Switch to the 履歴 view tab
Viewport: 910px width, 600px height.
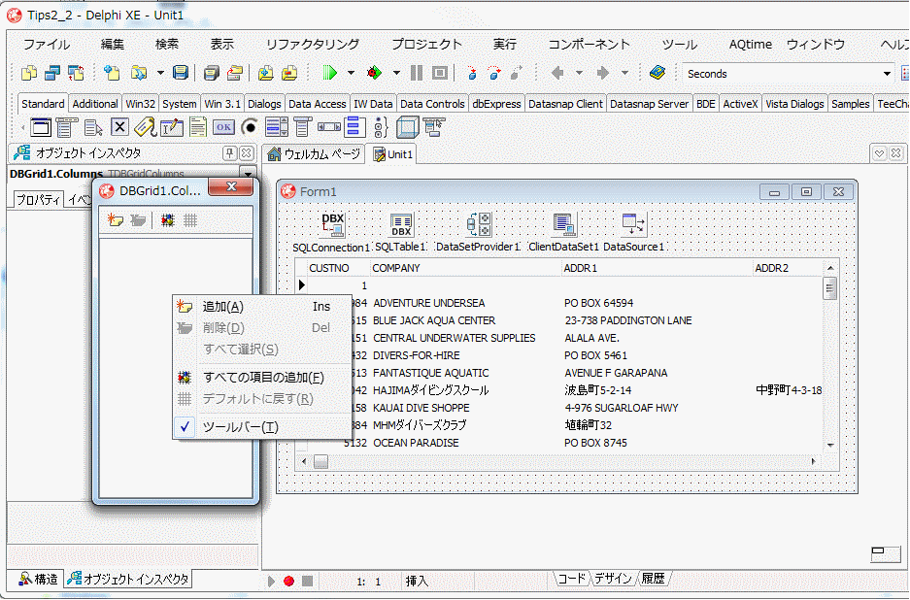tap(654, 578)
